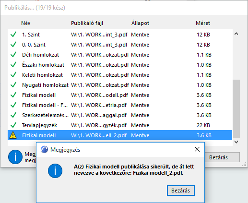This screenshot has height=203, width=248.
Task: Click the checkmark of Szerkezetelemzés row
Action: [13, 115]
